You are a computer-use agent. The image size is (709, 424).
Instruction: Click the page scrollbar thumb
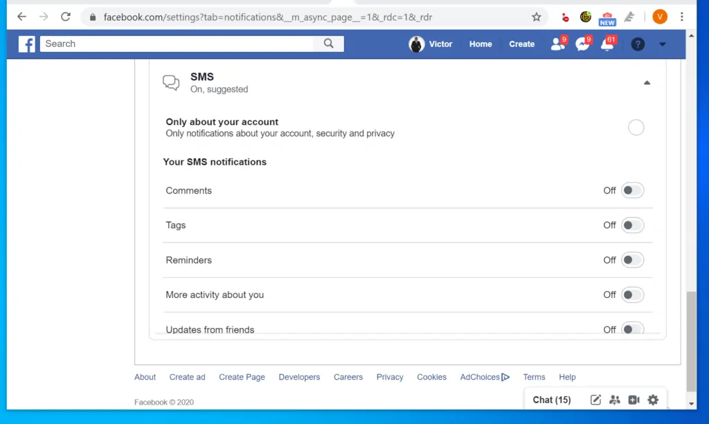[692, 342]
